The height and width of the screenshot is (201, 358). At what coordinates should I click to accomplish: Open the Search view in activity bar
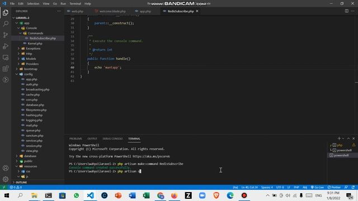pyautogui.click(x=6, y=23)
